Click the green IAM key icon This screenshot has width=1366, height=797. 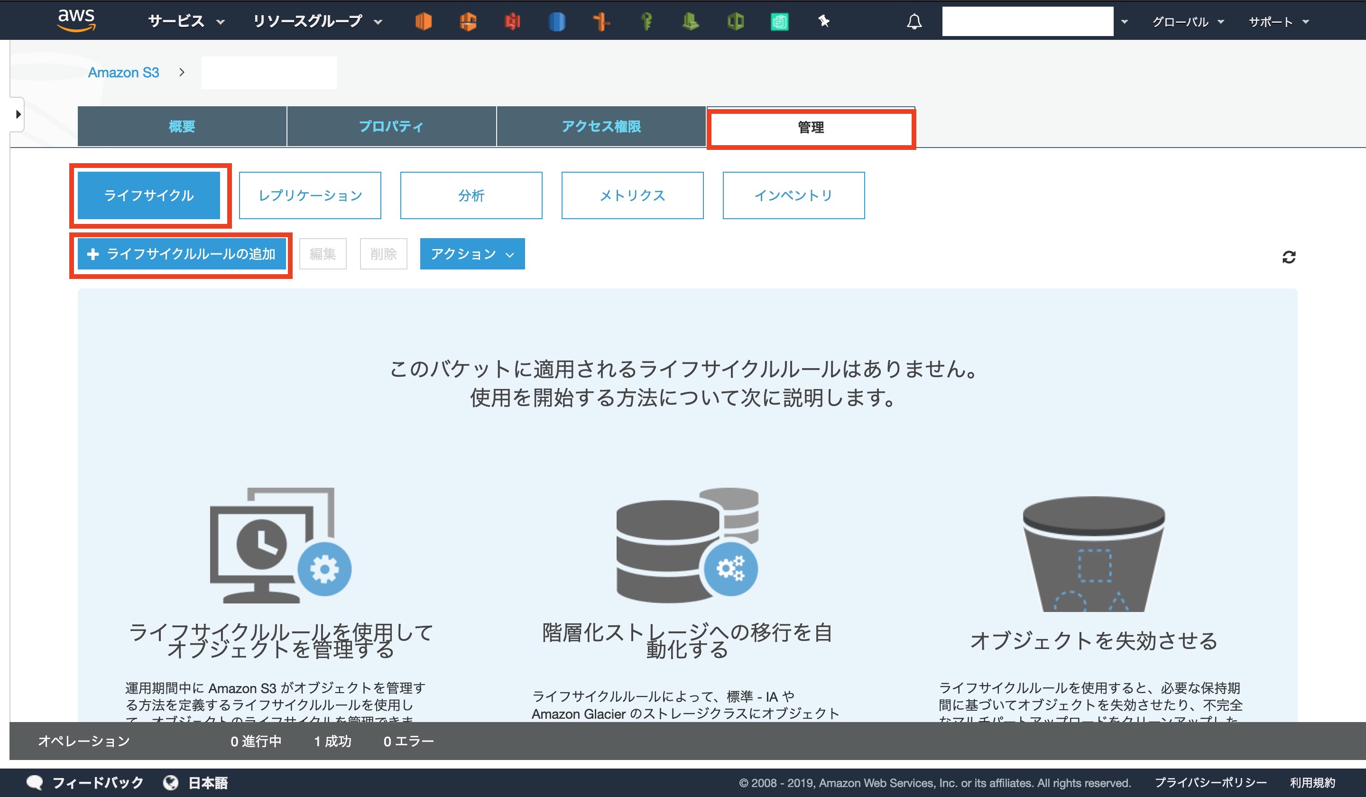point(646,22)
